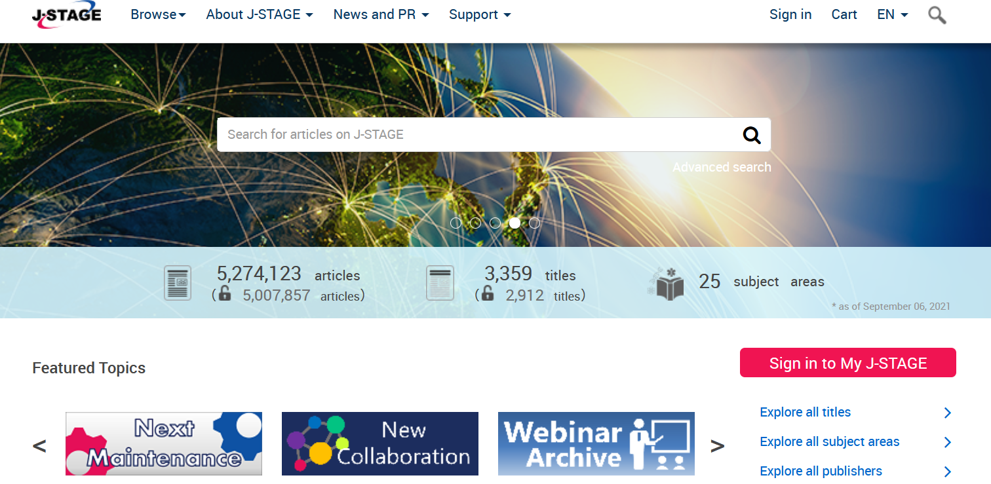Expand the Support dropdown menu

(480, 14)
